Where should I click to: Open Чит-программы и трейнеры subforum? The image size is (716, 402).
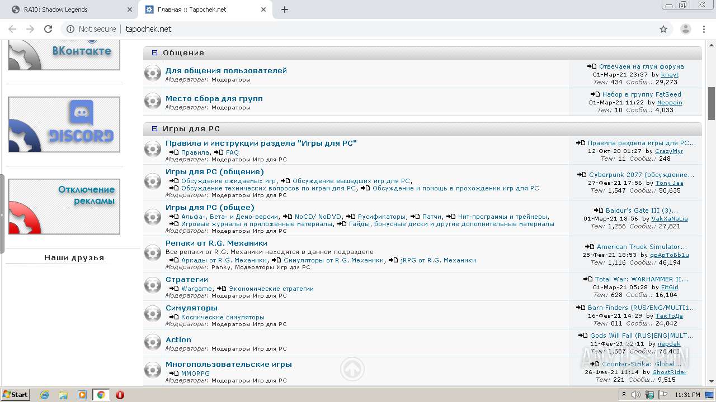pos(502,217)
